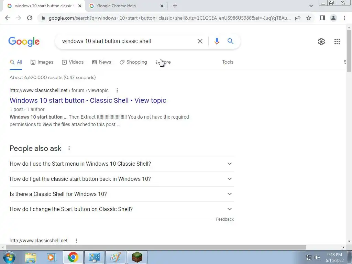This screenshot has height=264, width=352.
Task: Expand Is there a Classic Shell for Windows 10
Action: (x=122, y=194)
